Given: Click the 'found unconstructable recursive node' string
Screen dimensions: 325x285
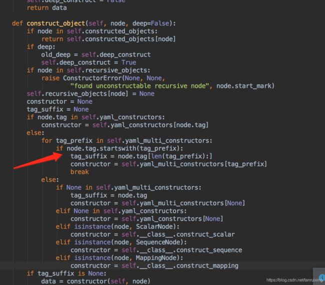Looking at the screenshot, I should tap(139, 86).
